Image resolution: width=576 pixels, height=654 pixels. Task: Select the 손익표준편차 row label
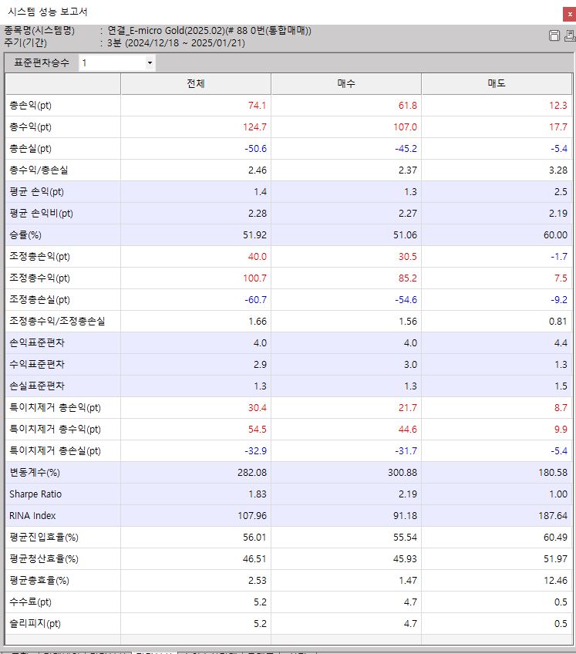point(37,342)
